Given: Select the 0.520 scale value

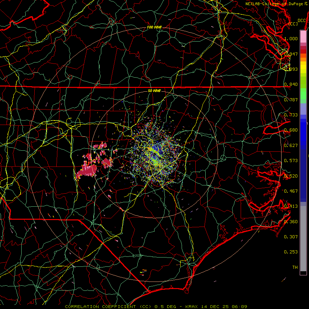Looking at the screenshot, I should pos(291,176).
